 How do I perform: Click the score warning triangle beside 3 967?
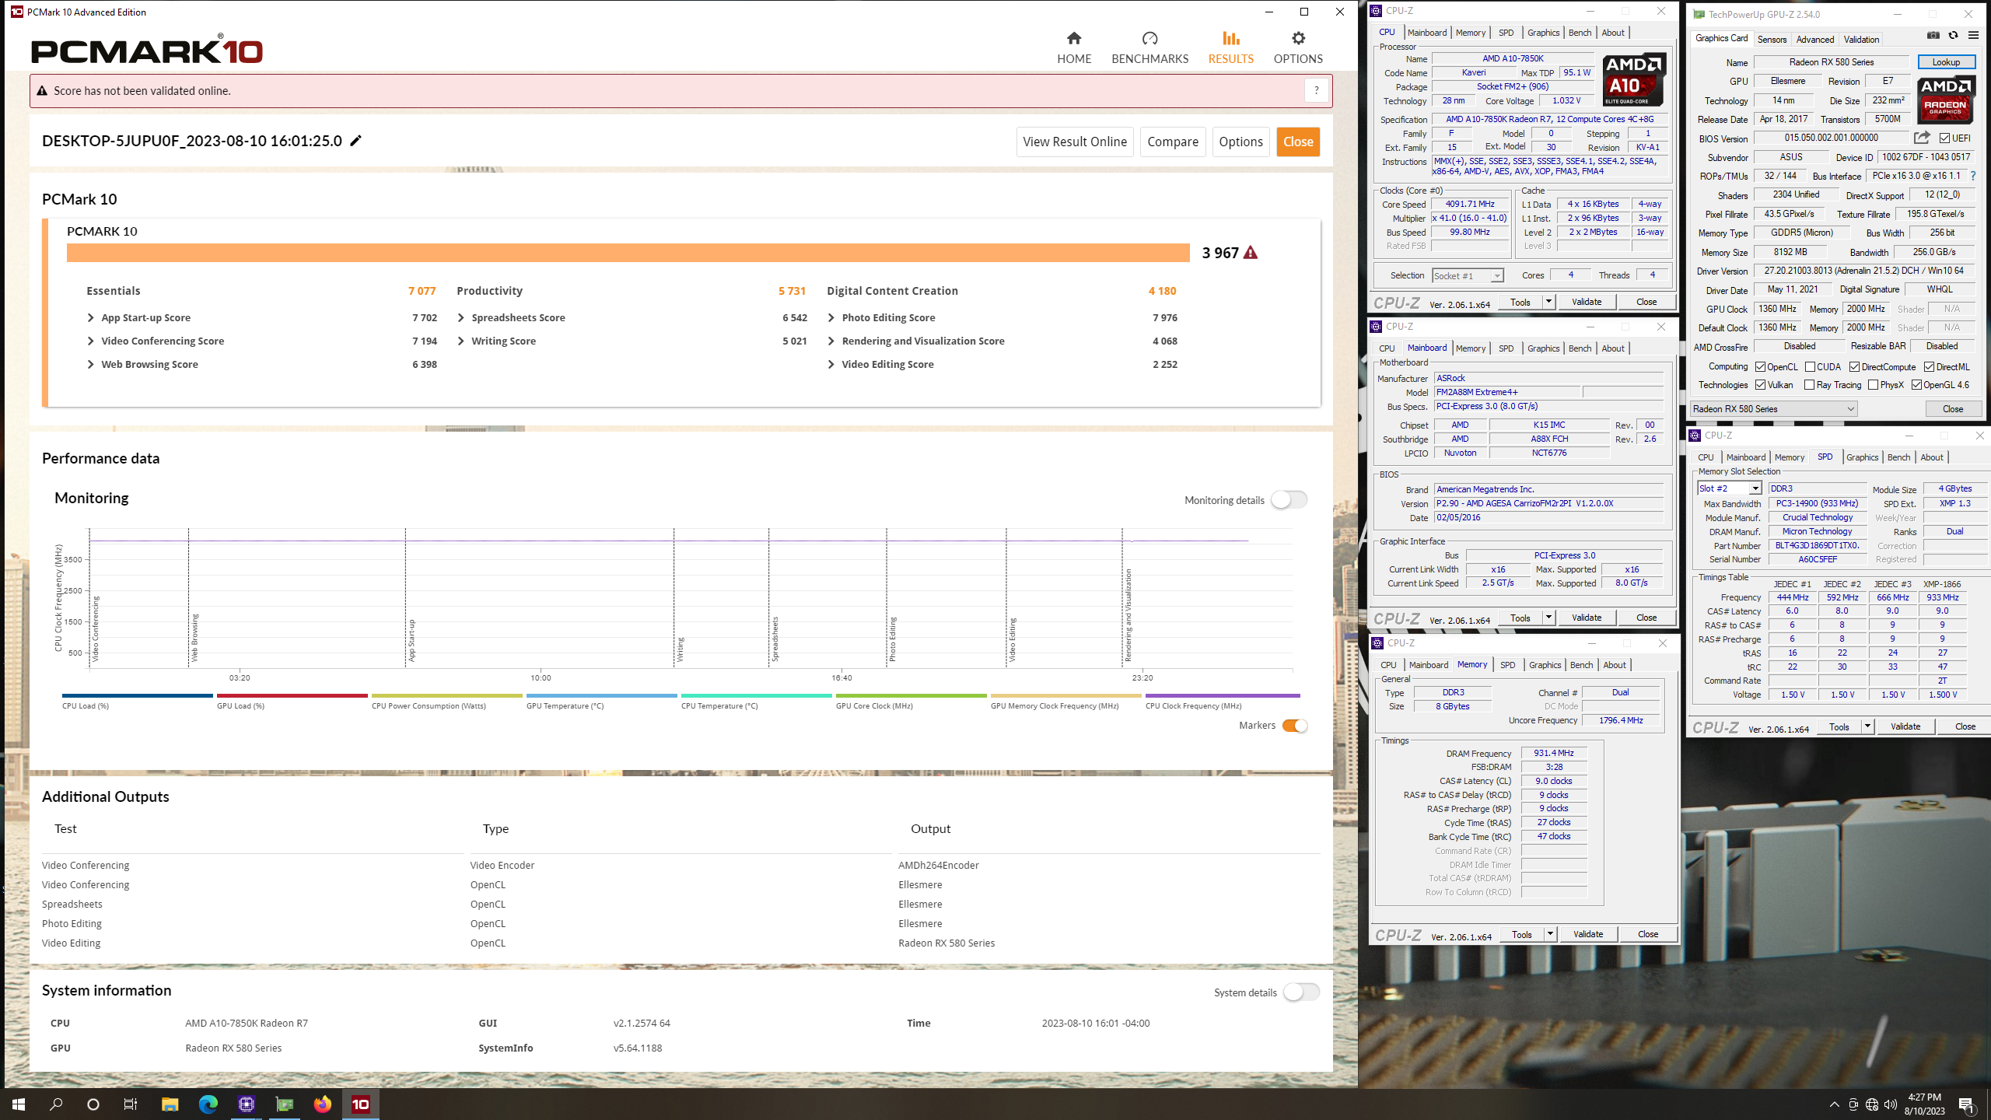point(1250,253)
